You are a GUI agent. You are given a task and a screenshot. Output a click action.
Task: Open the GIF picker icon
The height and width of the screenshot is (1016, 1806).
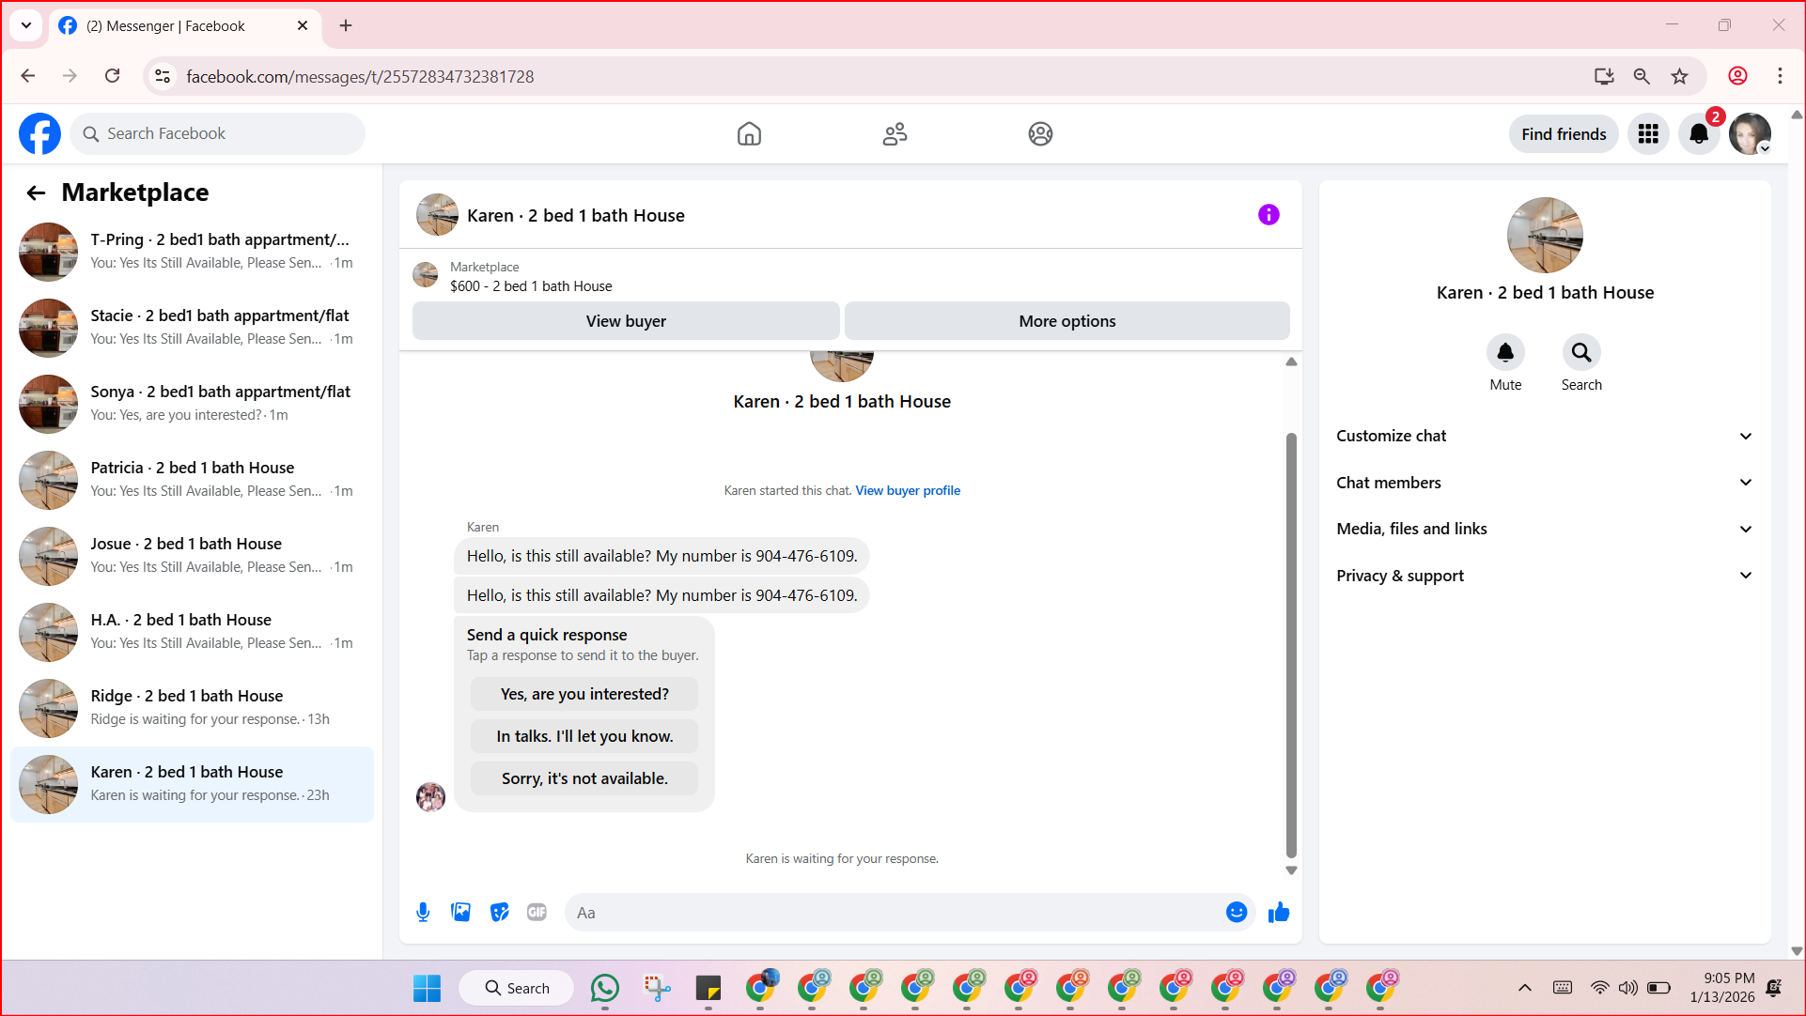click(537, 912)
